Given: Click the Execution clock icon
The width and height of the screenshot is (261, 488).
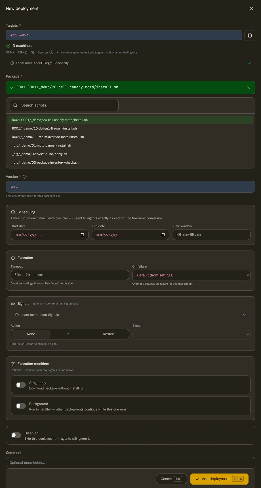Looking at the screenshot, I should (13, 258).
